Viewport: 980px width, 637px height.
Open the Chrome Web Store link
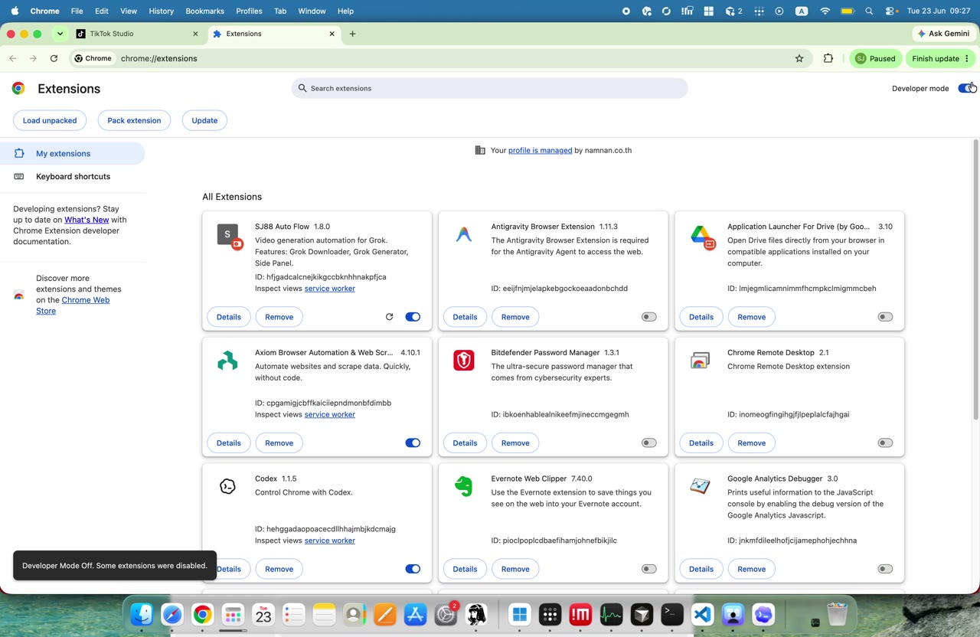pos(73,305)
